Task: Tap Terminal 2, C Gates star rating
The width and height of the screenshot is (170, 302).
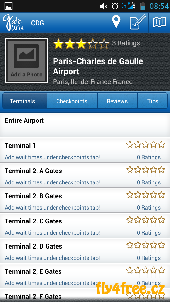Action: click(x=145, y=220)
